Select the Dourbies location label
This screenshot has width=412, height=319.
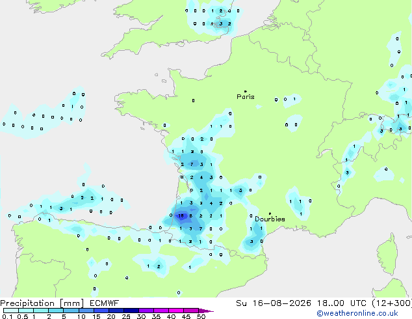[x=270, y=219]
